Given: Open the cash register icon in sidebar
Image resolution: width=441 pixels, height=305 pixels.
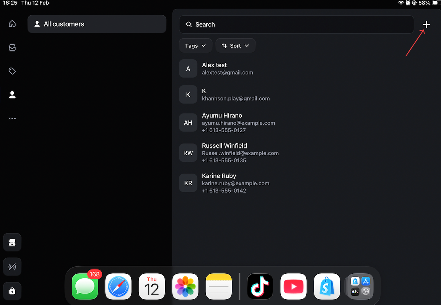Looking at the screenshot, I should coord(12,242).
